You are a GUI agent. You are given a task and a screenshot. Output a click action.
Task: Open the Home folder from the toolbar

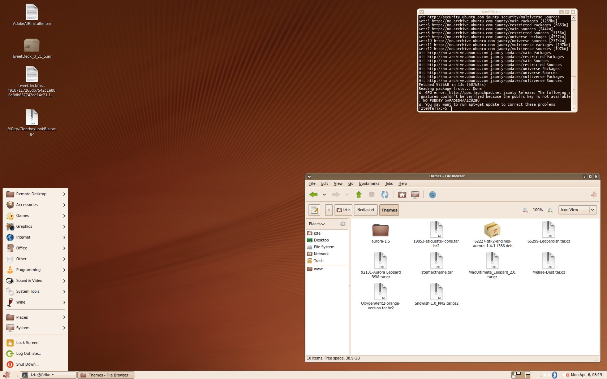402,195
